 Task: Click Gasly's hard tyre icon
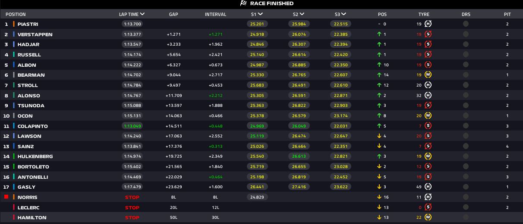pyautogui.click(x=428, y=187)
